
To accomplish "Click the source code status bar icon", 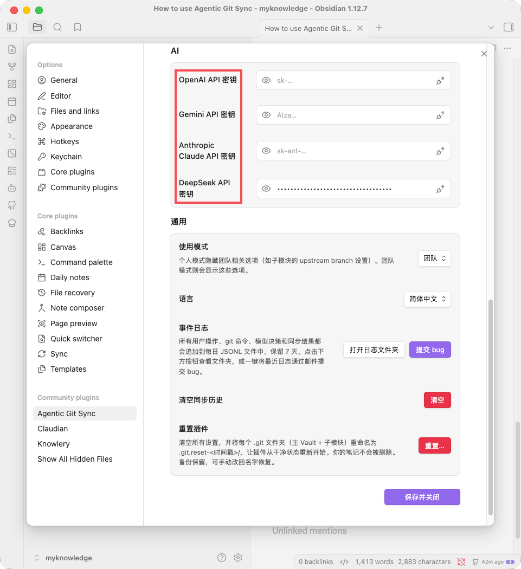I will pyautogui.click(x=344, y=562).
